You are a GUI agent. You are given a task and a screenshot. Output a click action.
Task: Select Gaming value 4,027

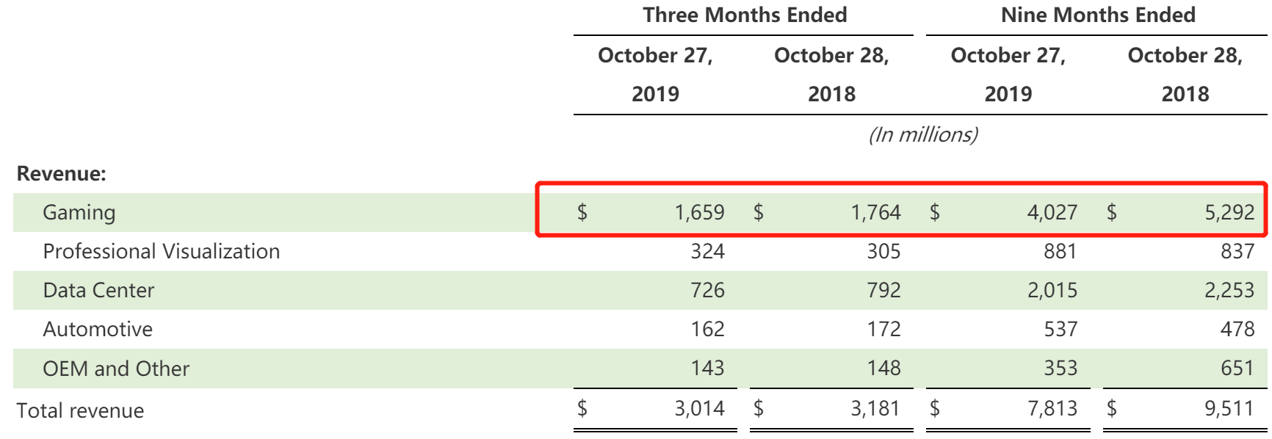(x=1052, y=213)
